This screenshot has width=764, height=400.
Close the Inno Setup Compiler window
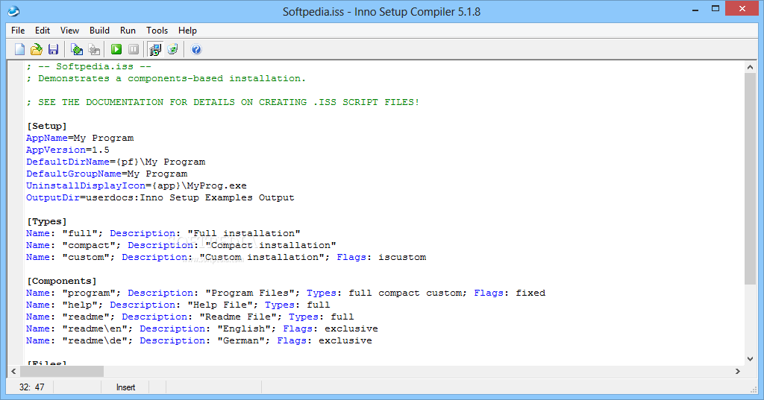(742, 9)
